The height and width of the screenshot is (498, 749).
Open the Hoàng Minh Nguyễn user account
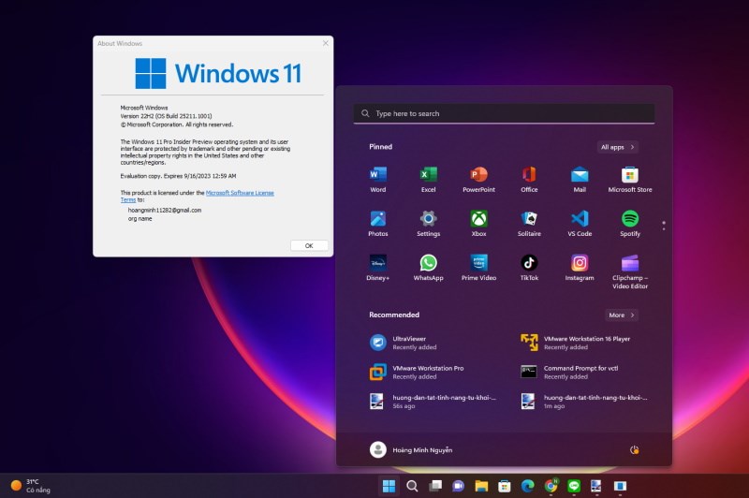click(411, 449)
